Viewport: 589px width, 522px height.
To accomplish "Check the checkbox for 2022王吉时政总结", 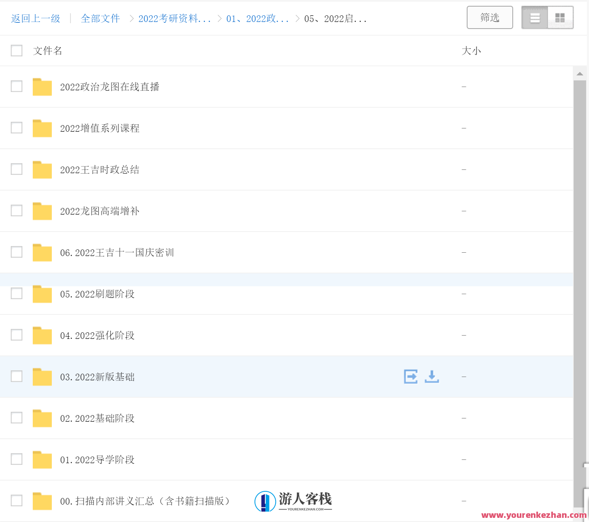I will point(16,169).
